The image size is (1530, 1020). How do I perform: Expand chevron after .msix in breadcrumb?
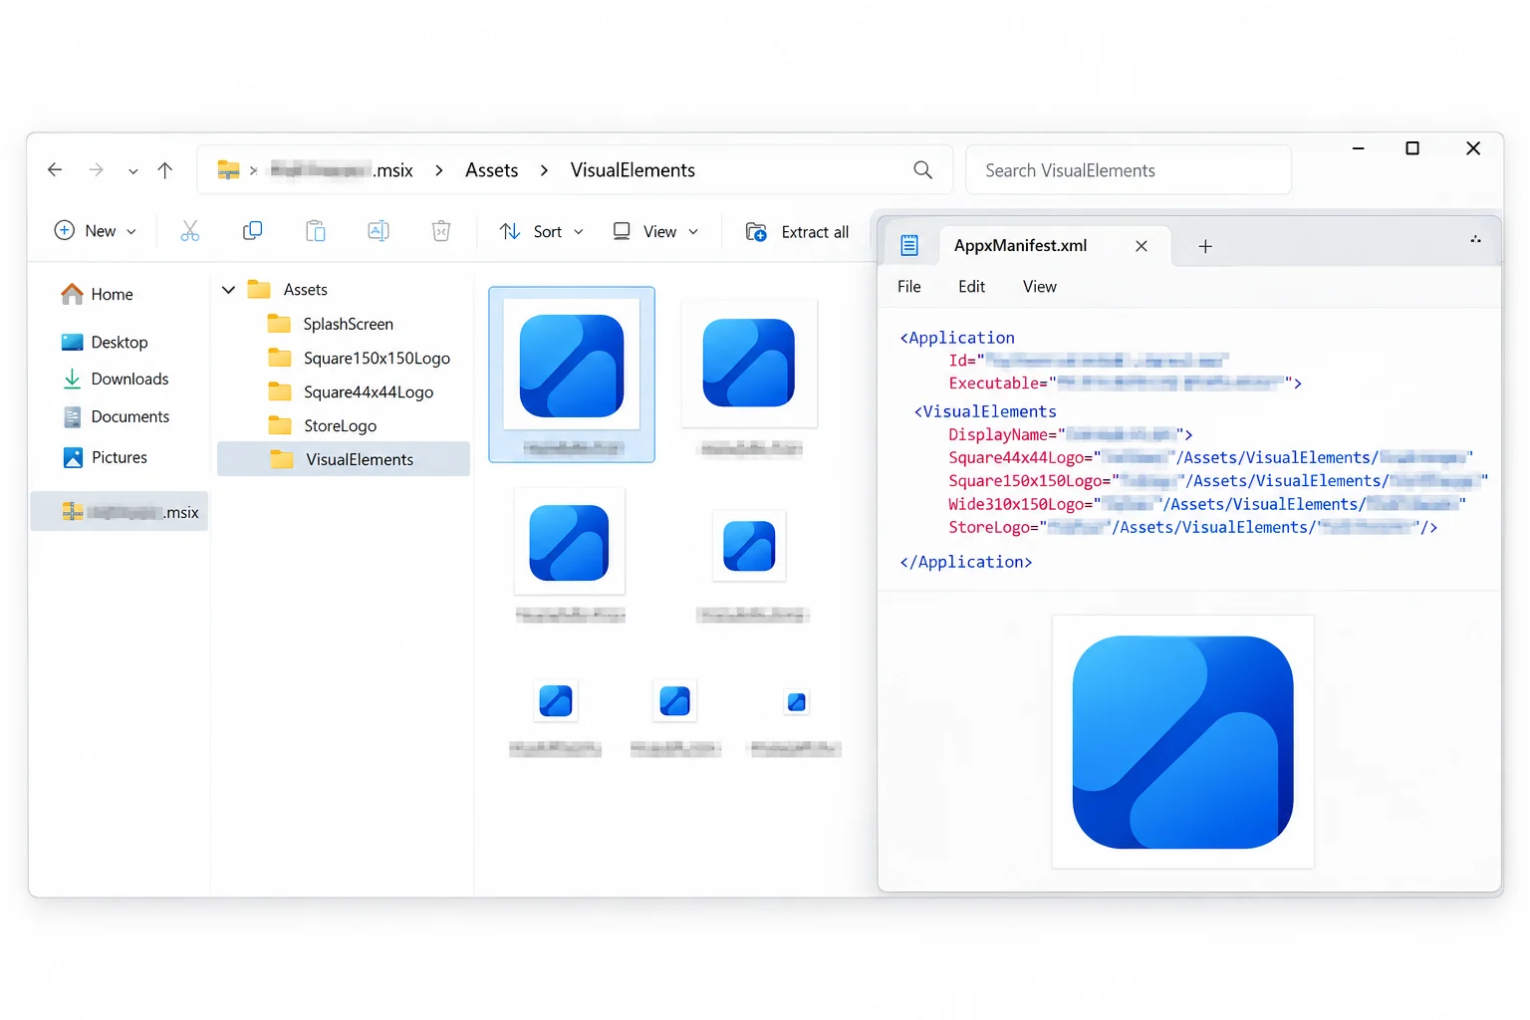439,170
